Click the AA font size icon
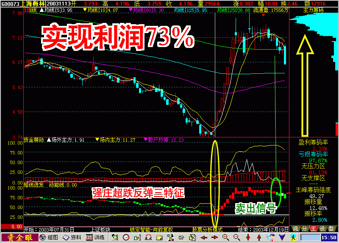 coord(148,237)
